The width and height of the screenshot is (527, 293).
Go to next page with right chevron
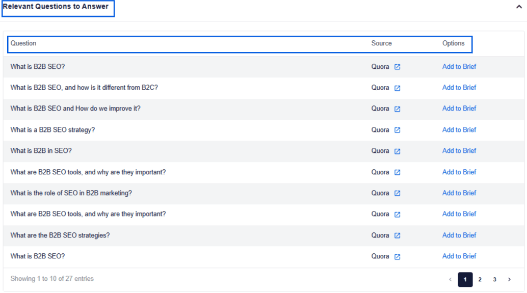point(510,280)
